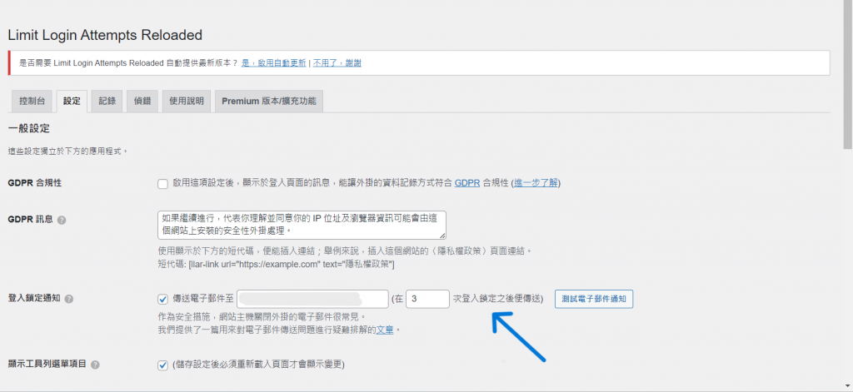
Task: Enable the GDPR 合規性 checkbox
Action: point(162,184)
